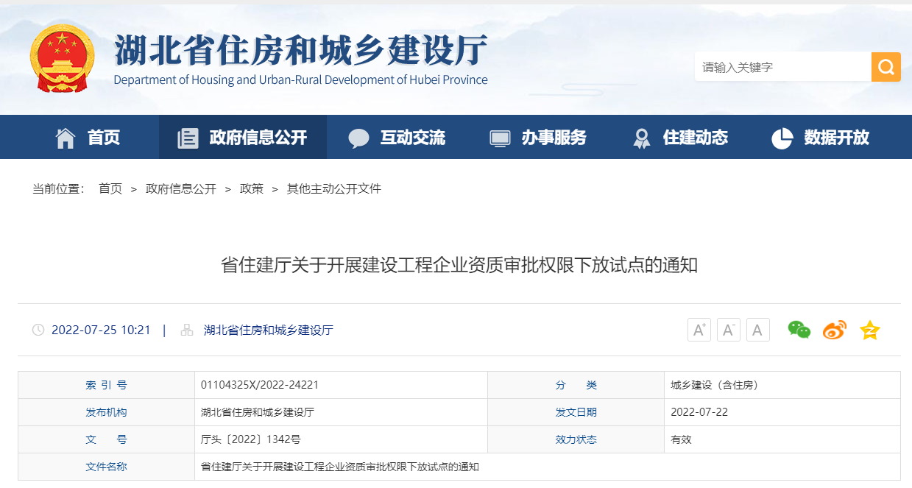Share article via Weibo icon
Viewport: 912px width, 488px height.
[x=835, y=330]
